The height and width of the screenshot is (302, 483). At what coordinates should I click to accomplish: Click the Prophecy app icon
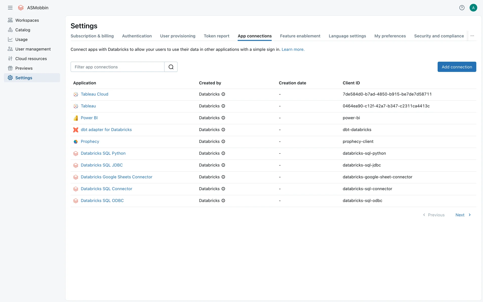click(76, 142)
